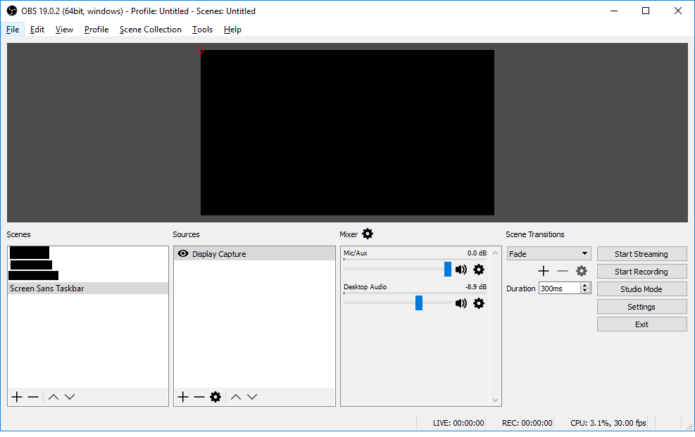This screenshot has height=437, width=695.
Task: Click the Mic/Aux label
Action: (x=356, y=253)
